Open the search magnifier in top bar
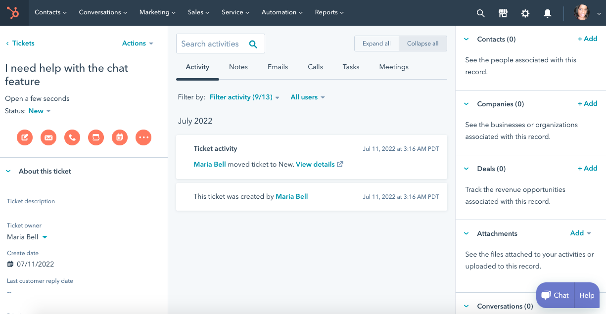Image resolution: width=606 pixels, height=314 pixels. 480,13
